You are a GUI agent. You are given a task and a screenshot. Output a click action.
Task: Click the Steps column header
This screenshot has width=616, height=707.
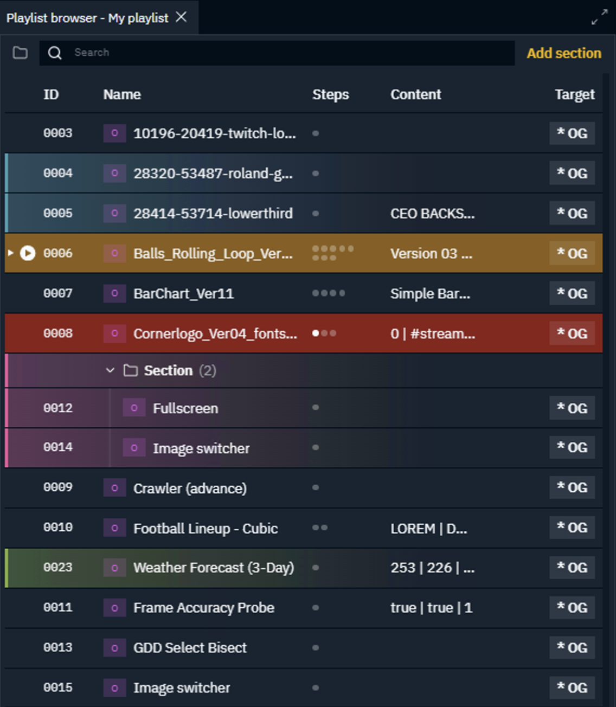pyautogui.click(x=330, y=94)
